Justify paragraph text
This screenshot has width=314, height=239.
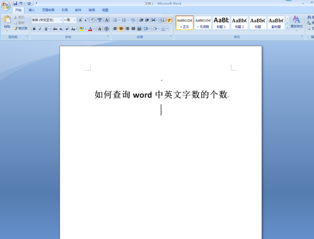133,29
